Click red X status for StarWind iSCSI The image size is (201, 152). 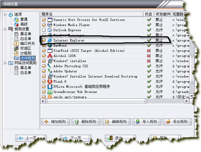pos(149,51)
